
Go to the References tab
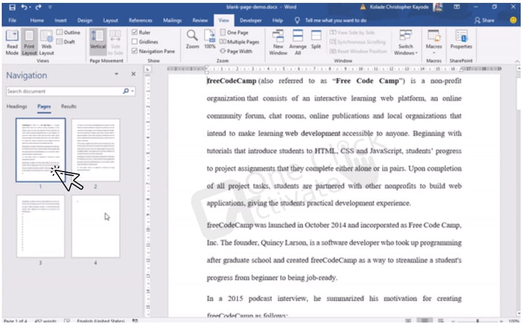(x=141, y=20)
